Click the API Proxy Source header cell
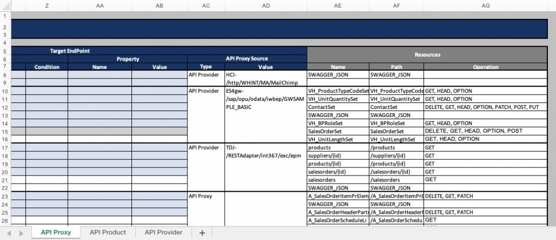The height and width of the screenshot is (240, 556). (x=247, y=59)
